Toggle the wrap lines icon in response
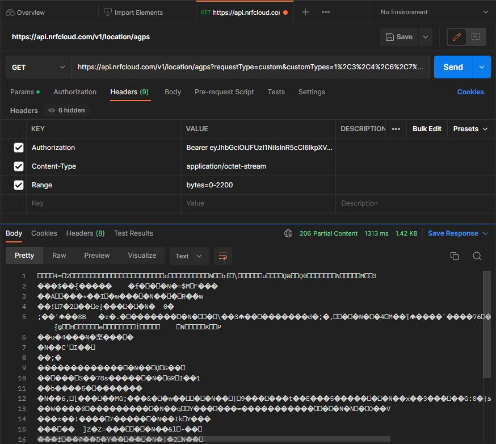The image size is (496, 444). pos(223,256)
